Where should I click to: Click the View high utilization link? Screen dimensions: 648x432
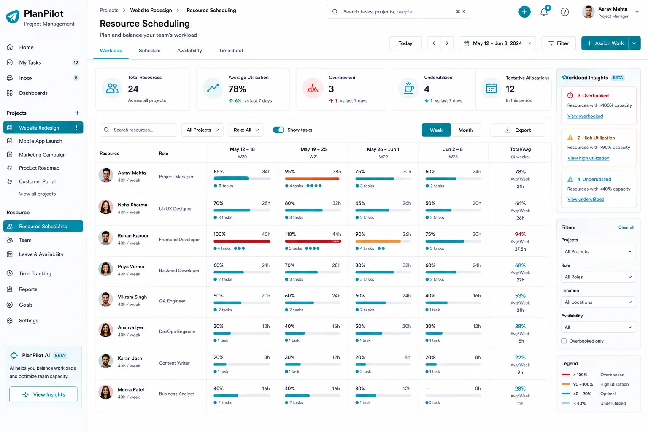(x=588, y=158)
